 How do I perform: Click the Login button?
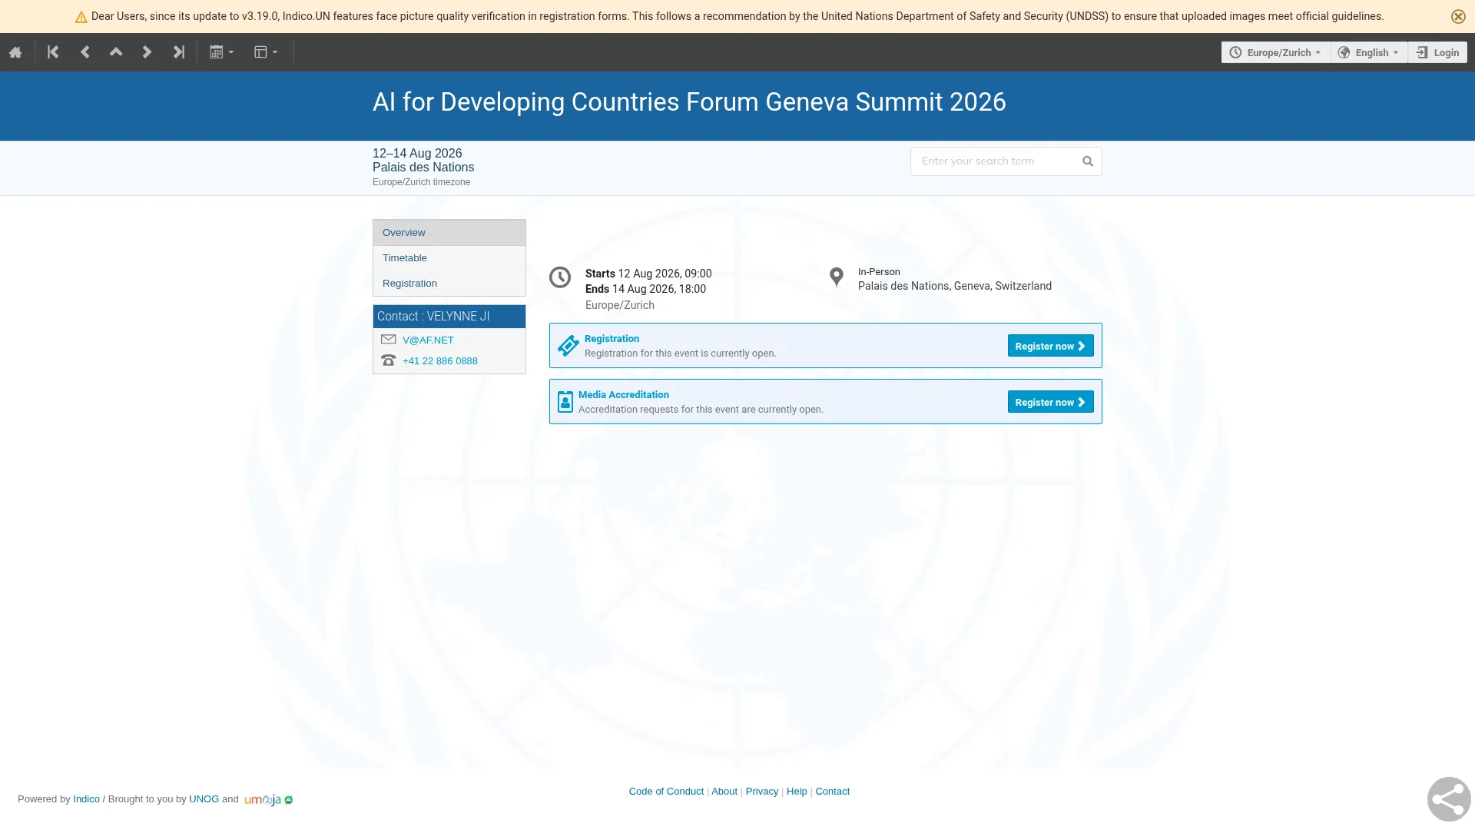coord(1437,52)
